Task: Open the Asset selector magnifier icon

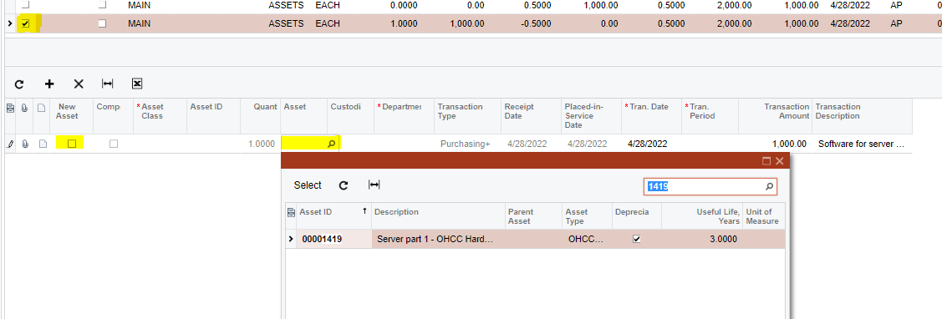Action: pos(332,144)
